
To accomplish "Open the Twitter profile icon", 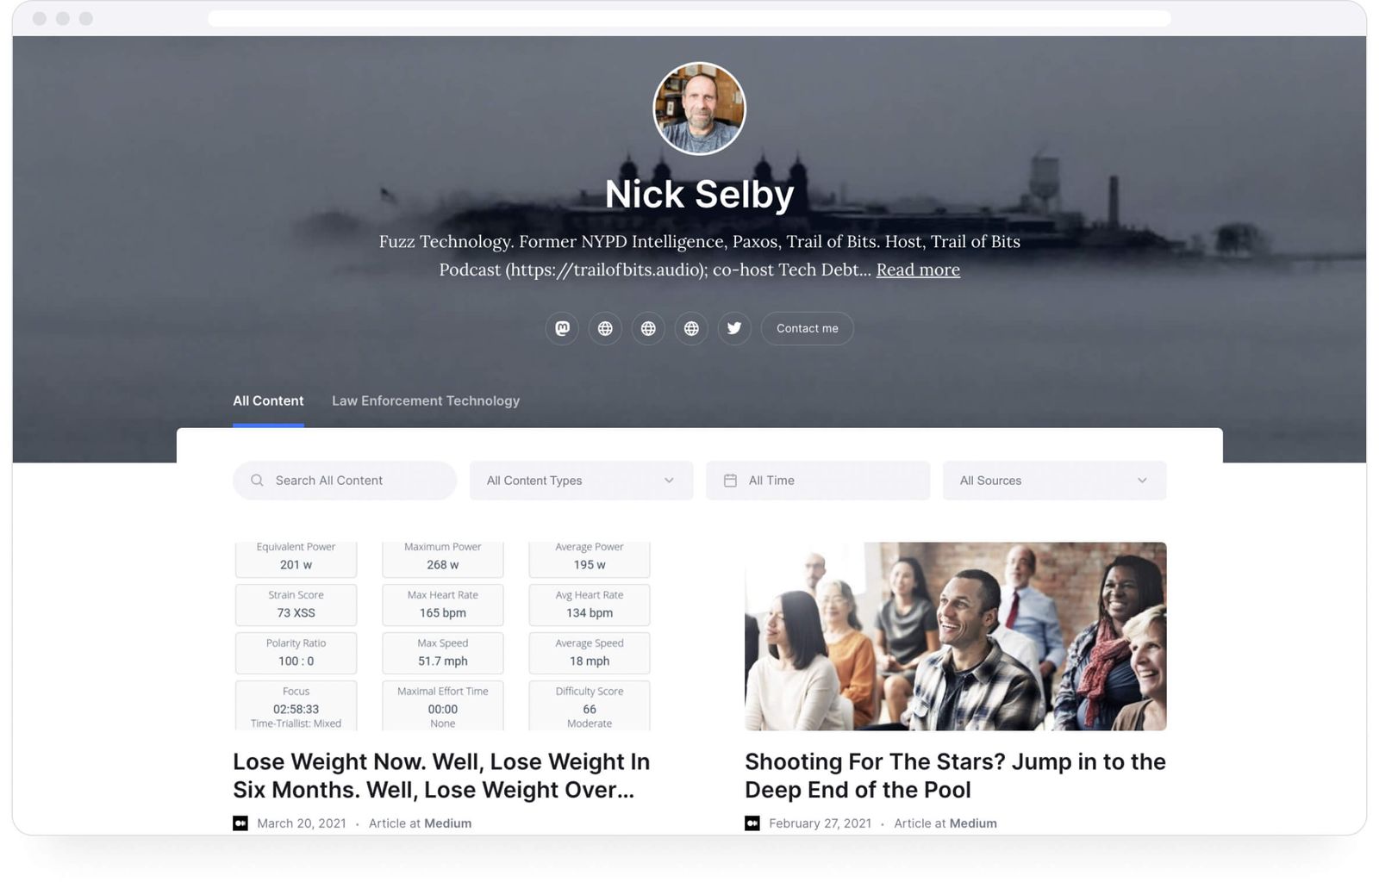I will tap(734, 328).
